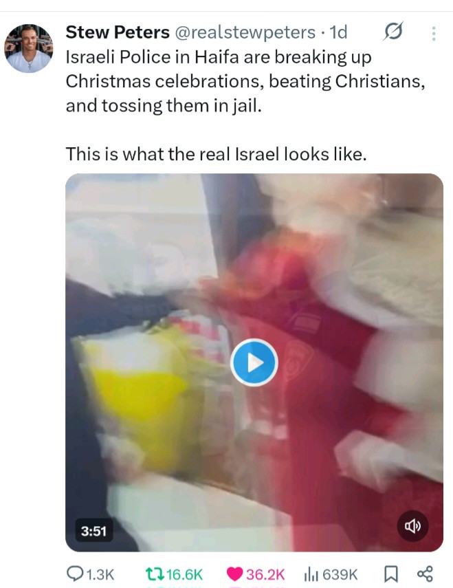The image size is (453, 588).
Task: Open the @realstewpeters handle link
Action: pyautogui.click(x=245, y=32)
